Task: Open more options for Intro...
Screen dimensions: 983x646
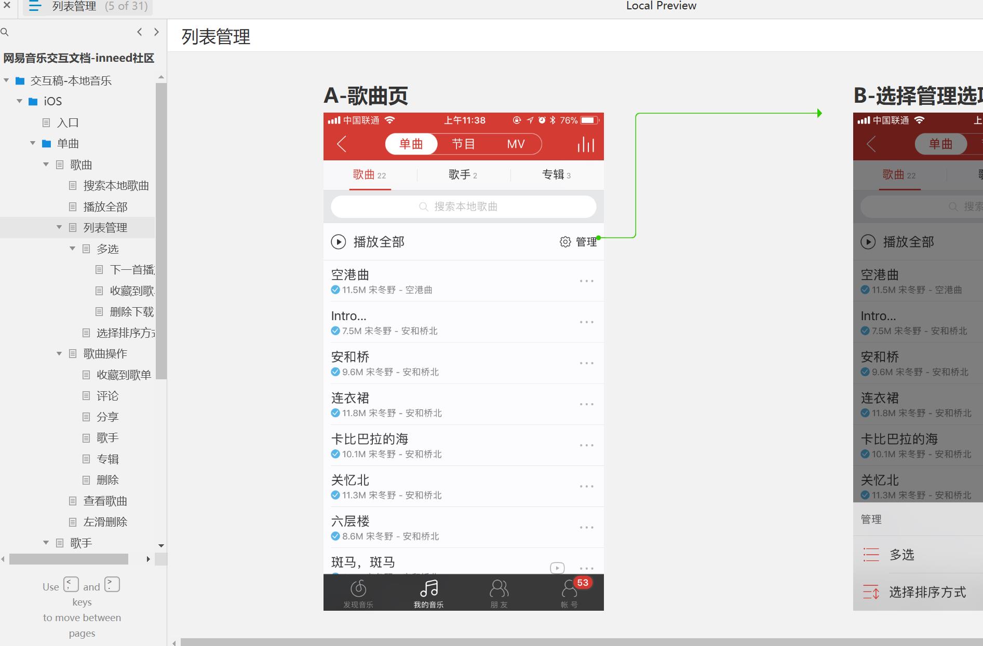Action: tap(587, 322)
